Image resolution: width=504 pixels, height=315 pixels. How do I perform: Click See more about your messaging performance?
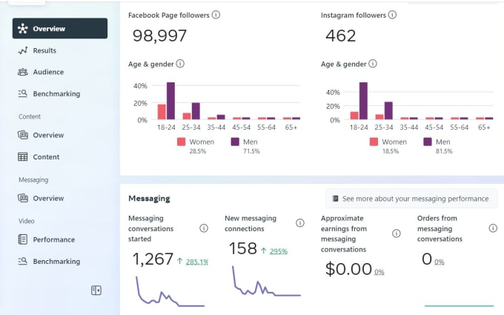coord(411,199)
